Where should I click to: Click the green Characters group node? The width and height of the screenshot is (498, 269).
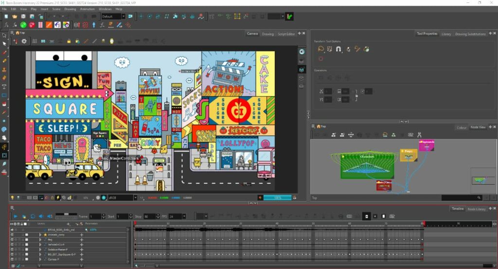367,166
